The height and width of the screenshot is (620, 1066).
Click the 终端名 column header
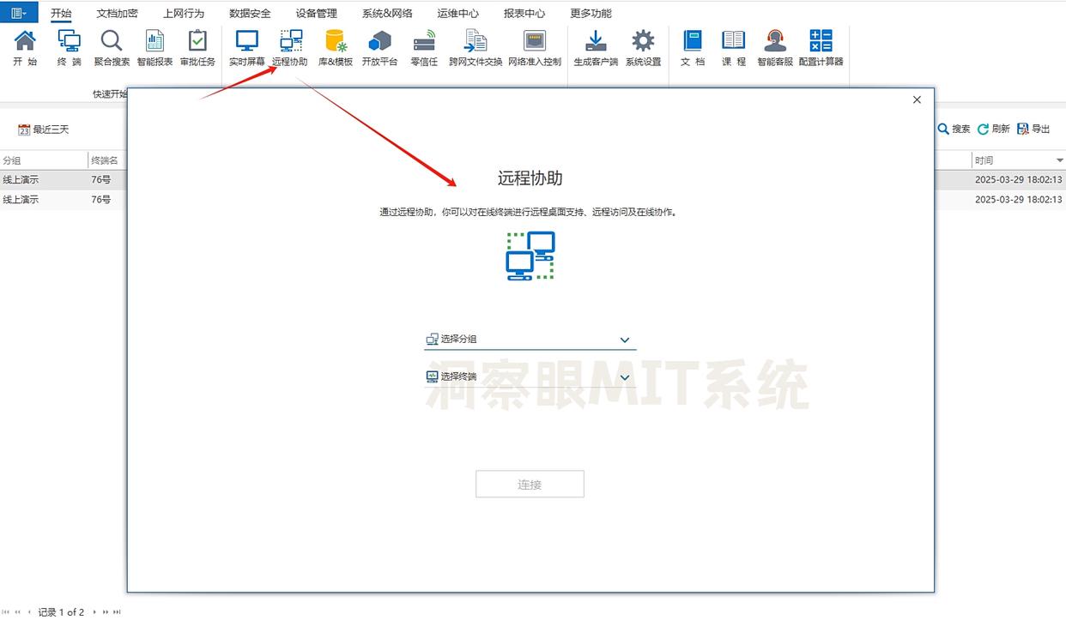[x=107, y=160]
